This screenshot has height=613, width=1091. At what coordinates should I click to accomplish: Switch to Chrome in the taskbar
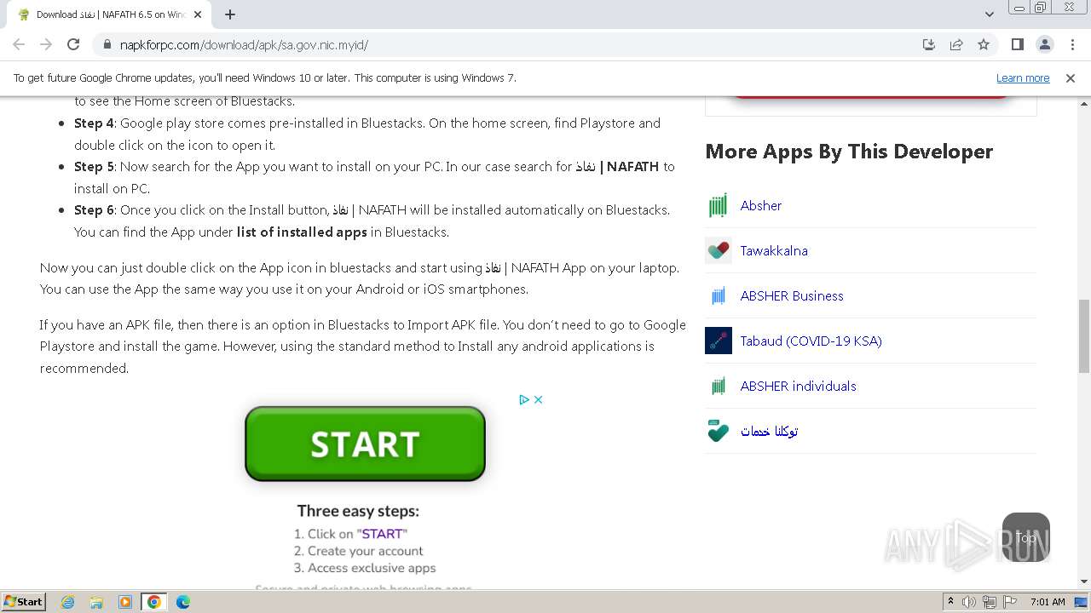pyautogui.click(x=154, y=602)
